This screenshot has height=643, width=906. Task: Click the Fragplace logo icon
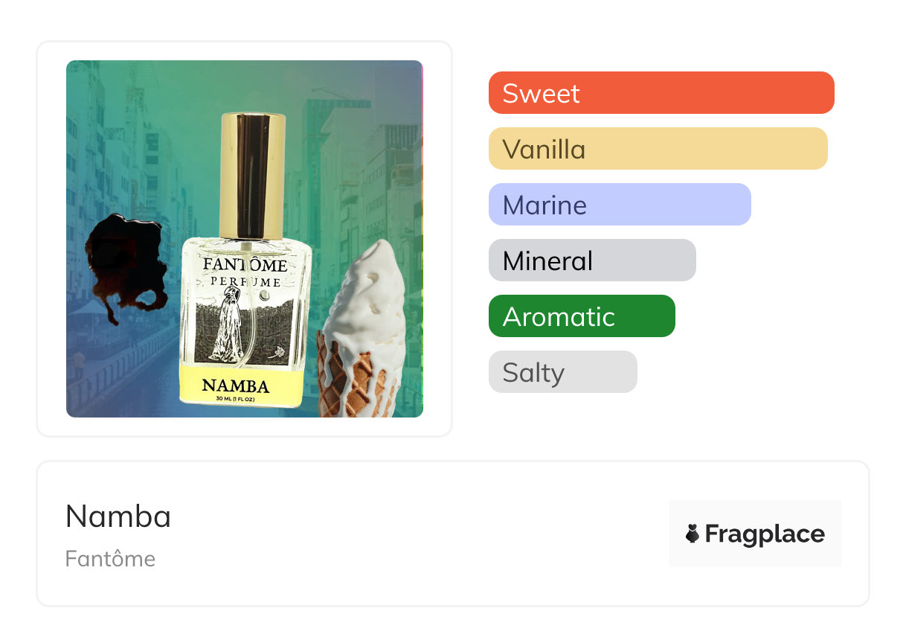pyautogui.click(x=693, y=534)
